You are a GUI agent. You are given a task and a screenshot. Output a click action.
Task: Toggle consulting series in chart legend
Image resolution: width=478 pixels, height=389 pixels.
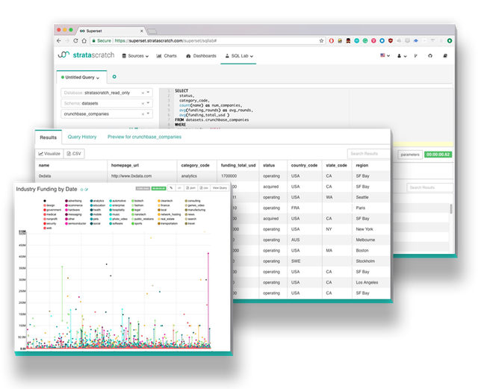click(193, 201)
